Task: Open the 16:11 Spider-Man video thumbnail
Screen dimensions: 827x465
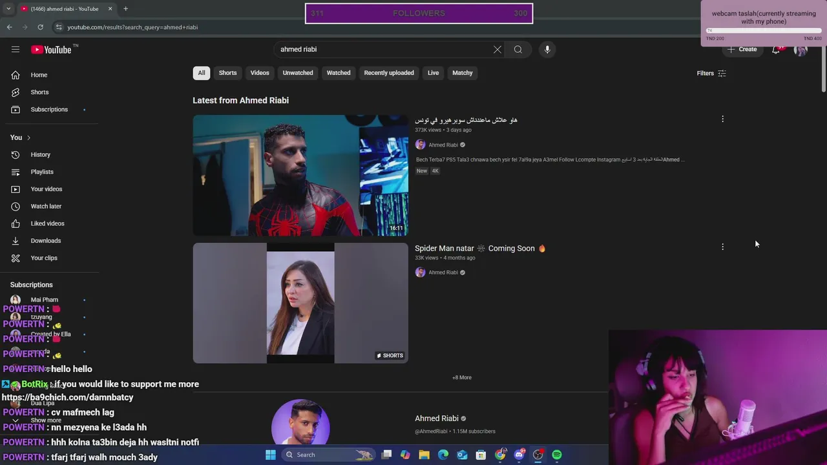Action: tap(300, 175)
